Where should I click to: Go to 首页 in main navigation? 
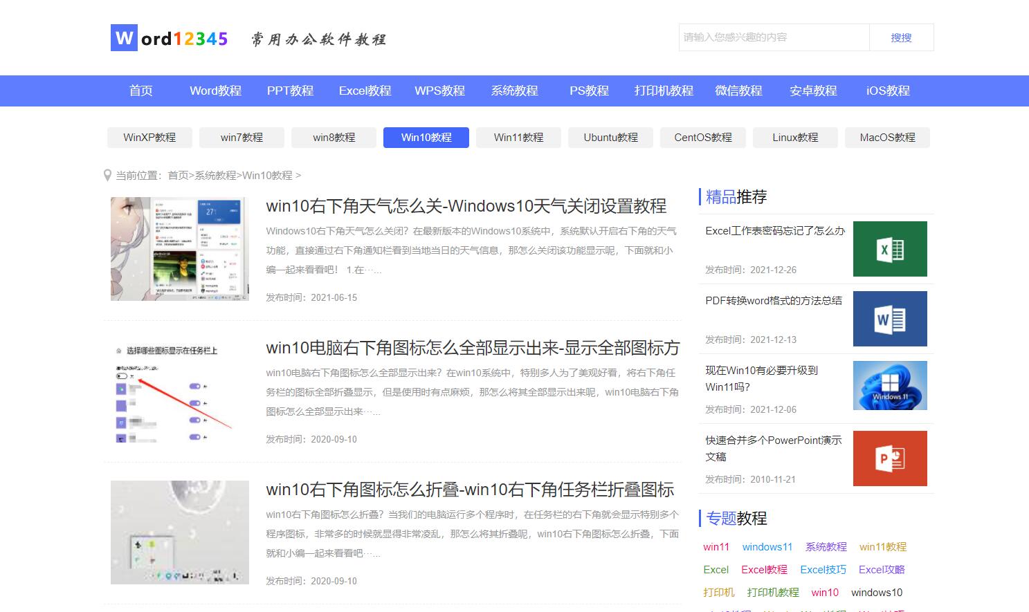[141, 91]
